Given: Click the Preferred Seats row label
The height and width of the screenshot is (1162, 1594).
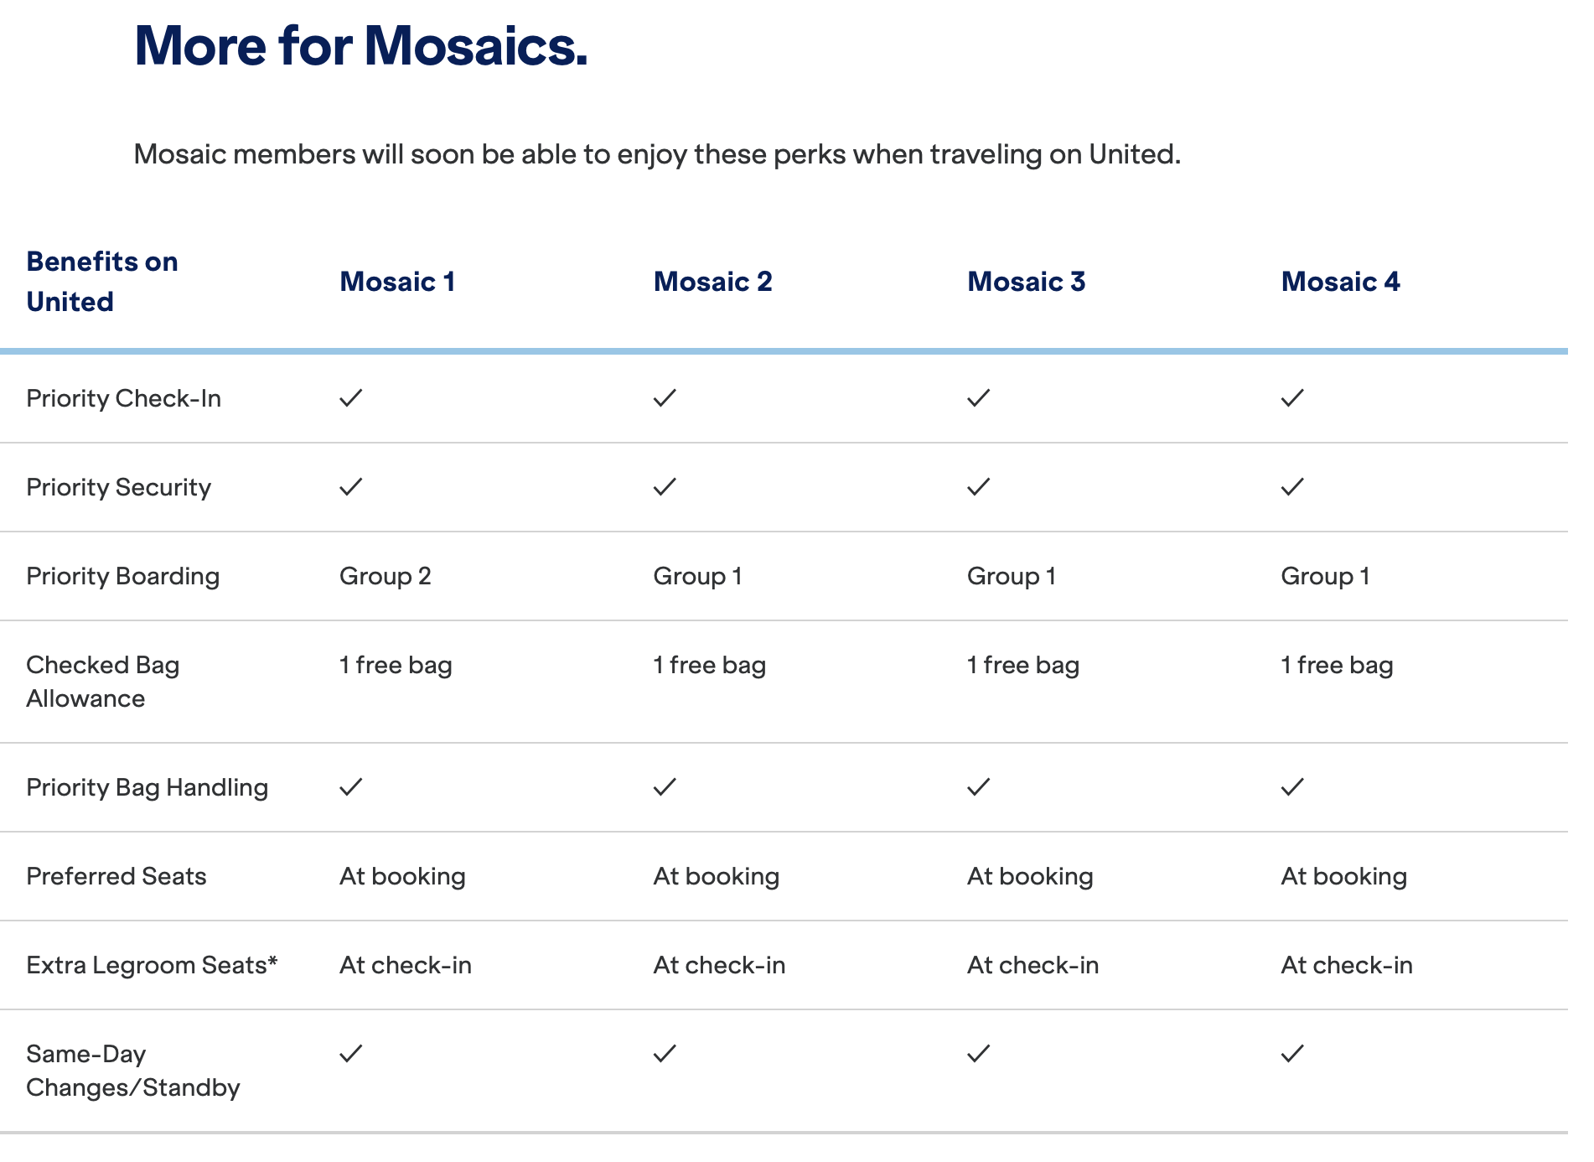Looking at the screenshot, I should pos(116,877).
